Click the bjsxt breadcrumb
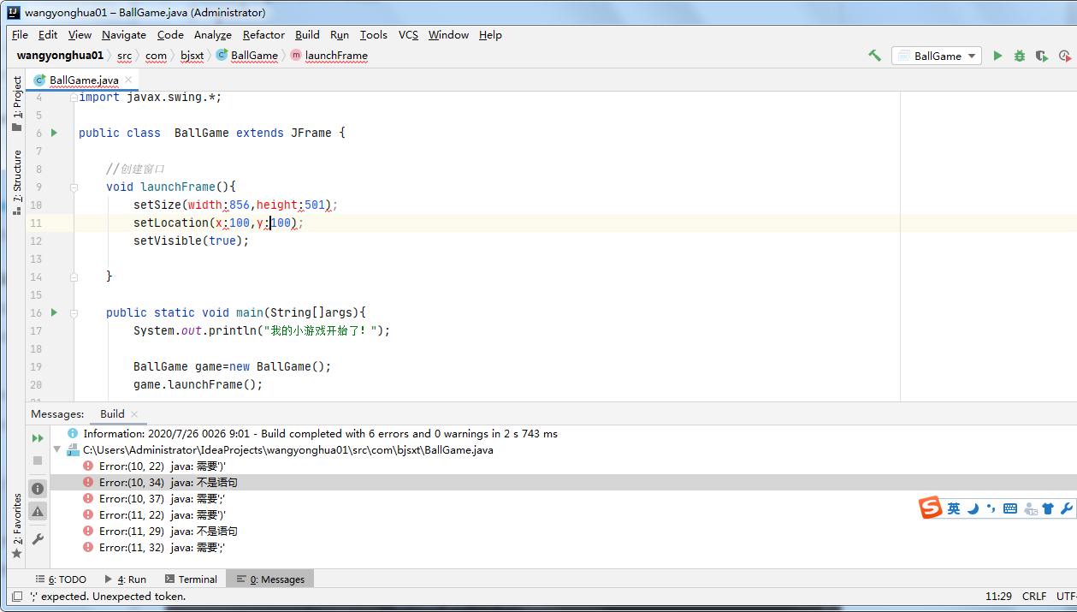The width and height of the screenshot is (1077, 612). tap(192, 56)
